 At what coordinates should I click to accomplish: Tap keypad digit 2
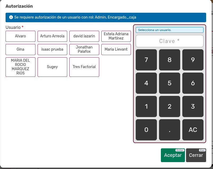click(170, 106)
